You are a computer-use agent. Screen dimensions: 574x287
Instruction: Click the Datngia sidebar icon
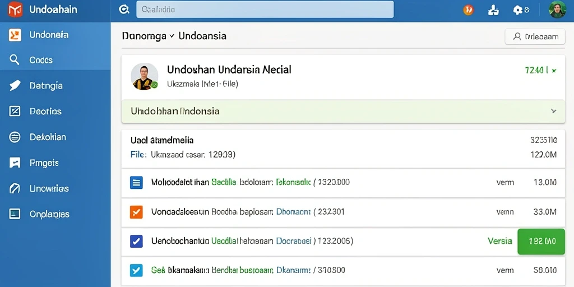pyautogui.click(x=15, y=85)
